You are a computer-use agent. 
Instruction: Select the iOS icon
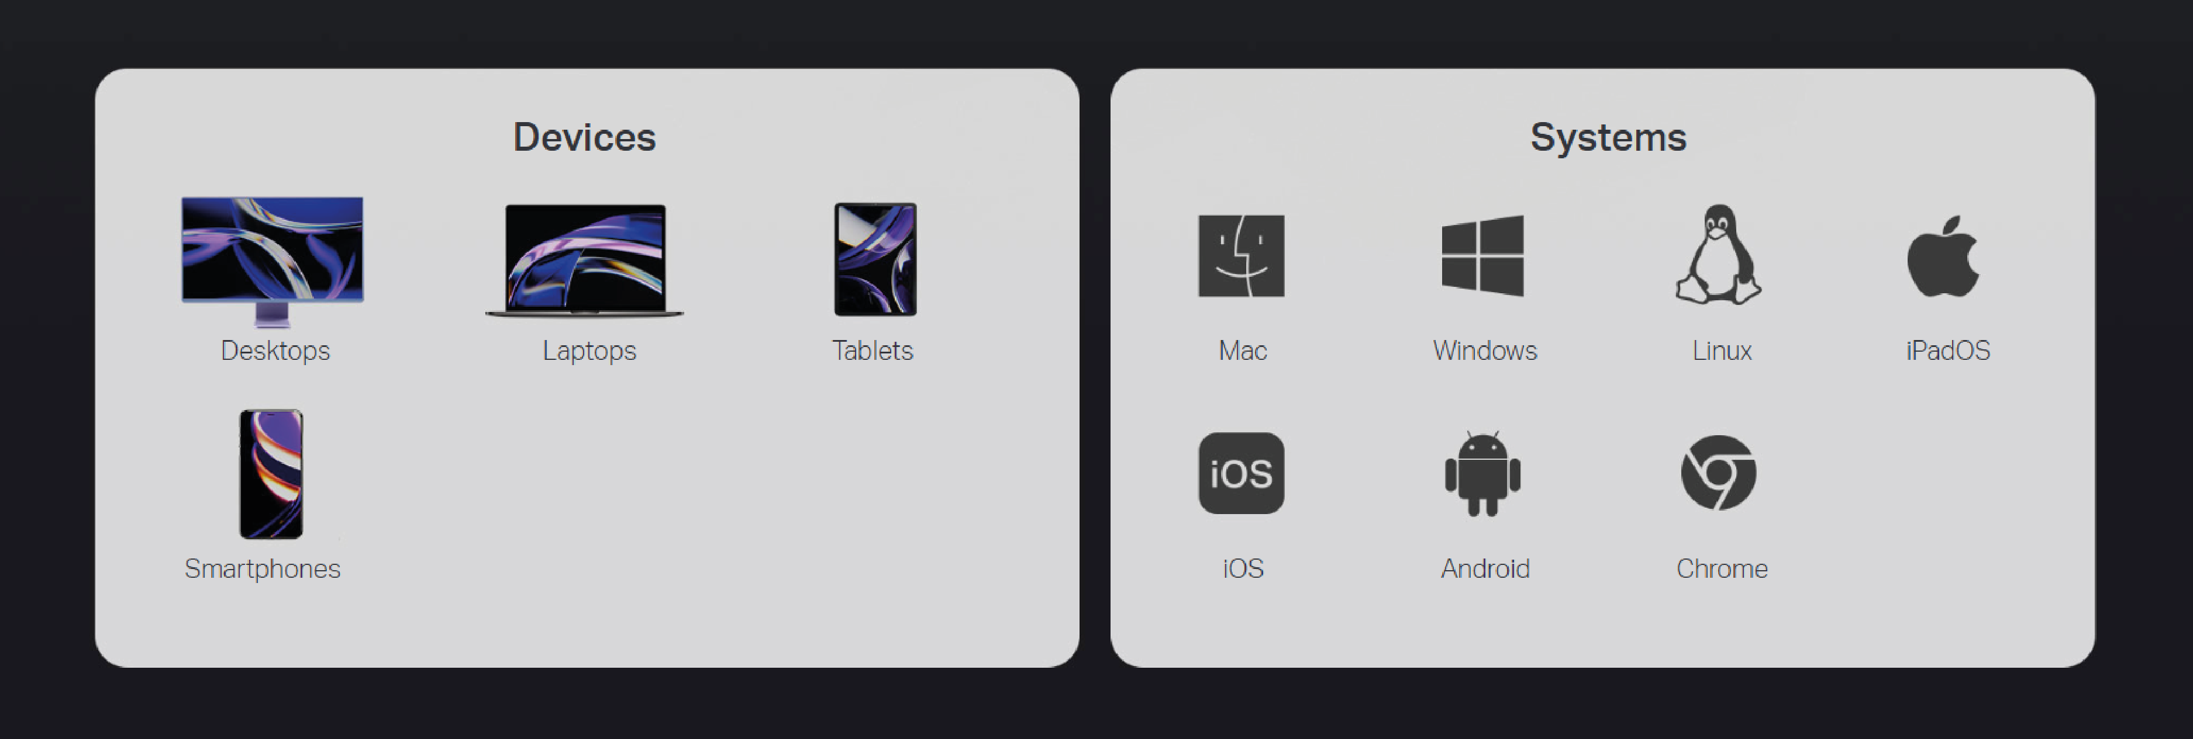(x=1241, y=473)
